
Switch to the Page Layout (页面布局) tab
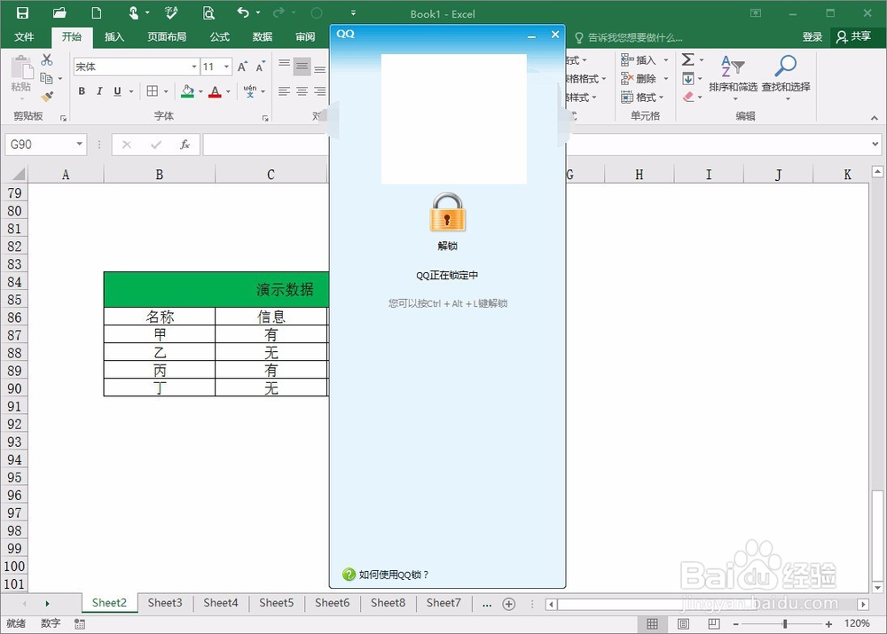click(167, 36)
